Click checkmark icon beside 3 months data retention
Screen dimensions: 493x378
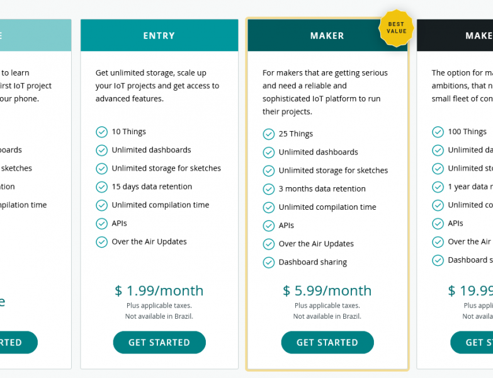pos(268,189)
